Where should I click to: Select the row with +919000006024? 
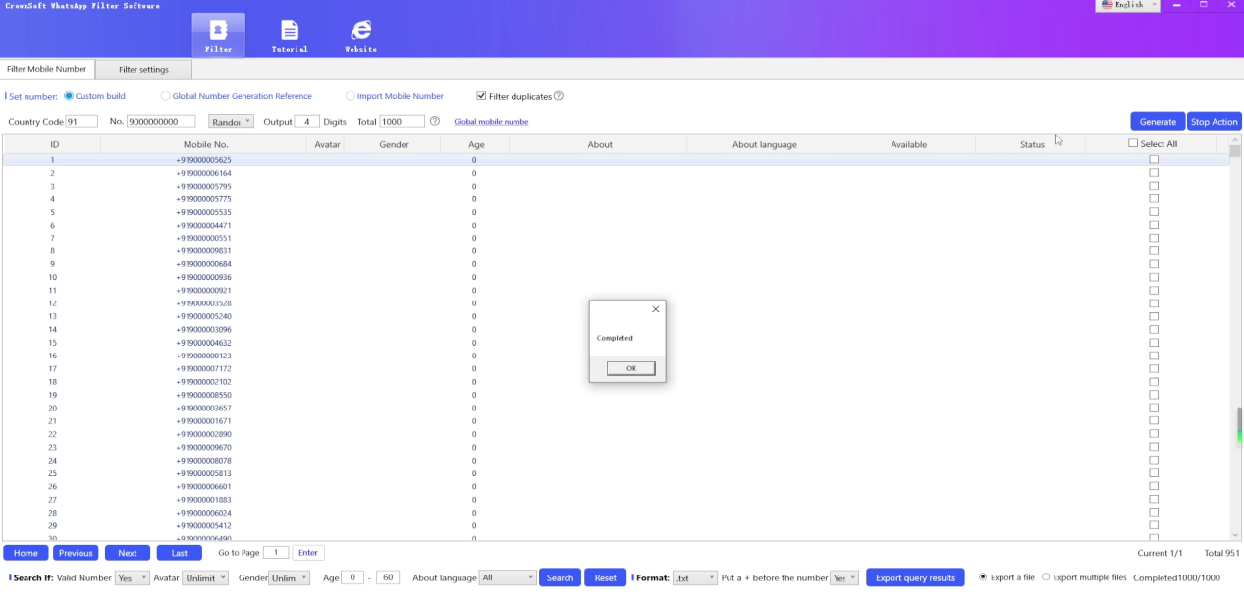pos(616,513)
